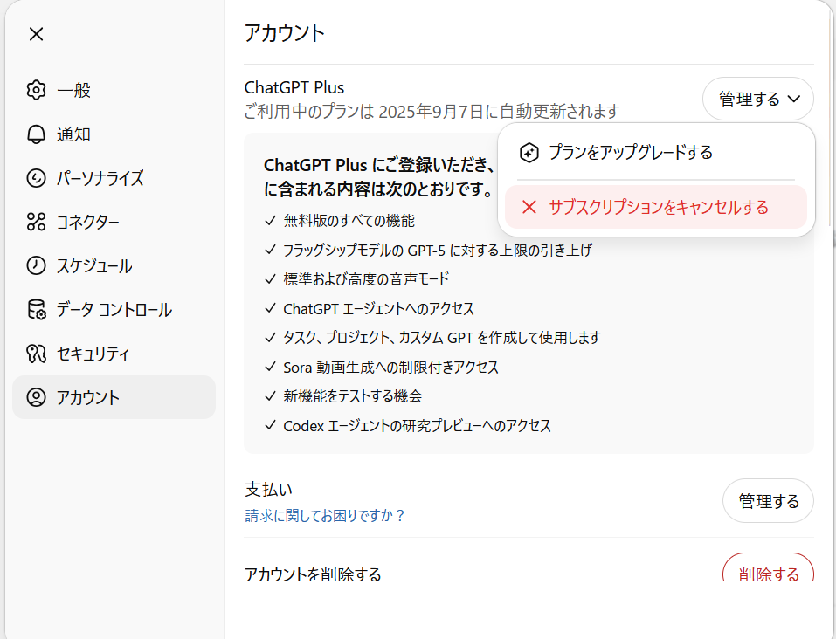Choose プランをアップグレードする from the menu
The height and width of the screenshot is (639, 836).
(656, 153)
